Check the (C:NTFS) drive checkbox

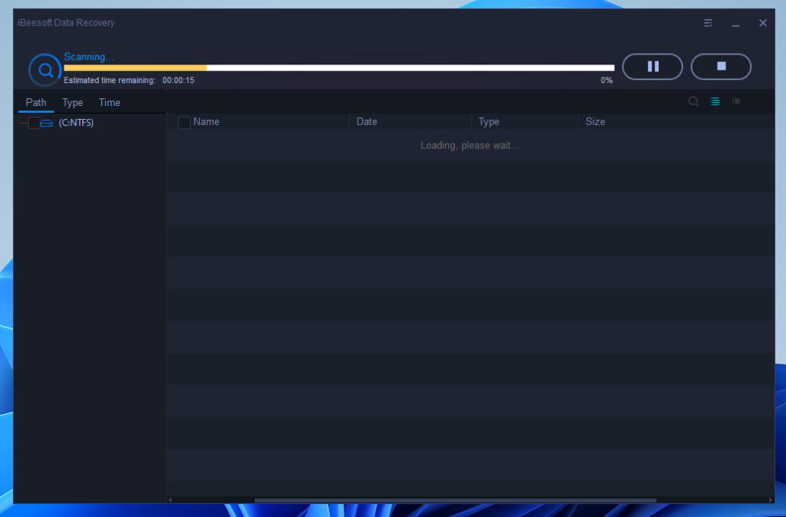point(34,123)
